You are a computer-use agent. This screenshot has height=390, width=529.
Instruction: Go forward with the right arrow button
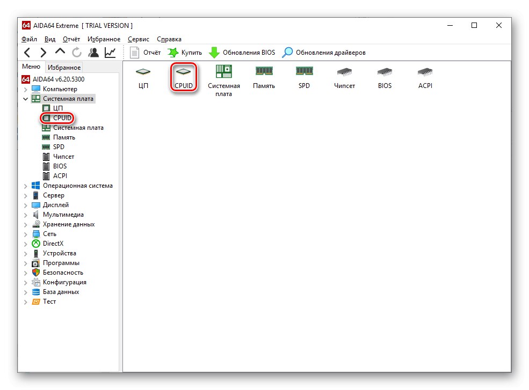tap(43, 53)
